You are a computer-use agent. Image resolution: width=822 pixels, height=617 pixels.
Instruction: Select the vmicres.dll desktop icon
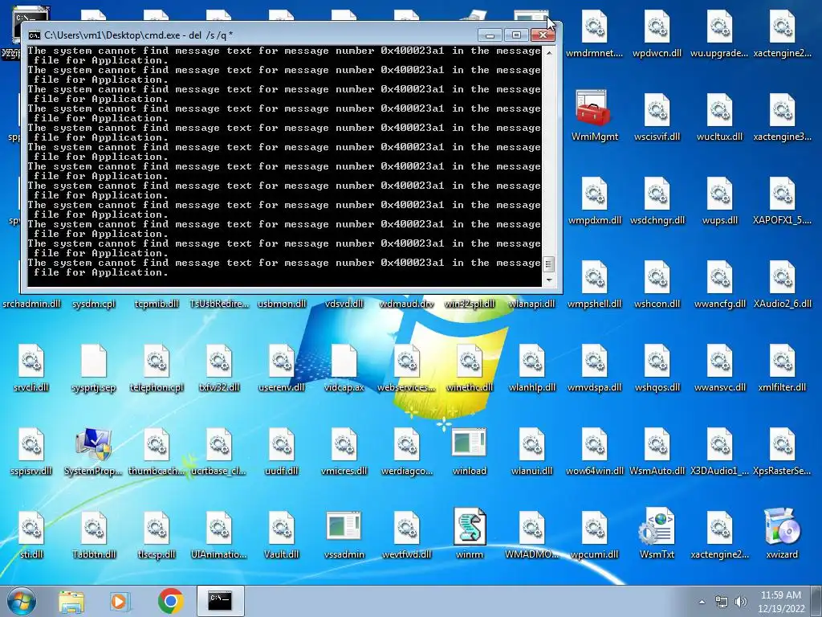[344, 443]
